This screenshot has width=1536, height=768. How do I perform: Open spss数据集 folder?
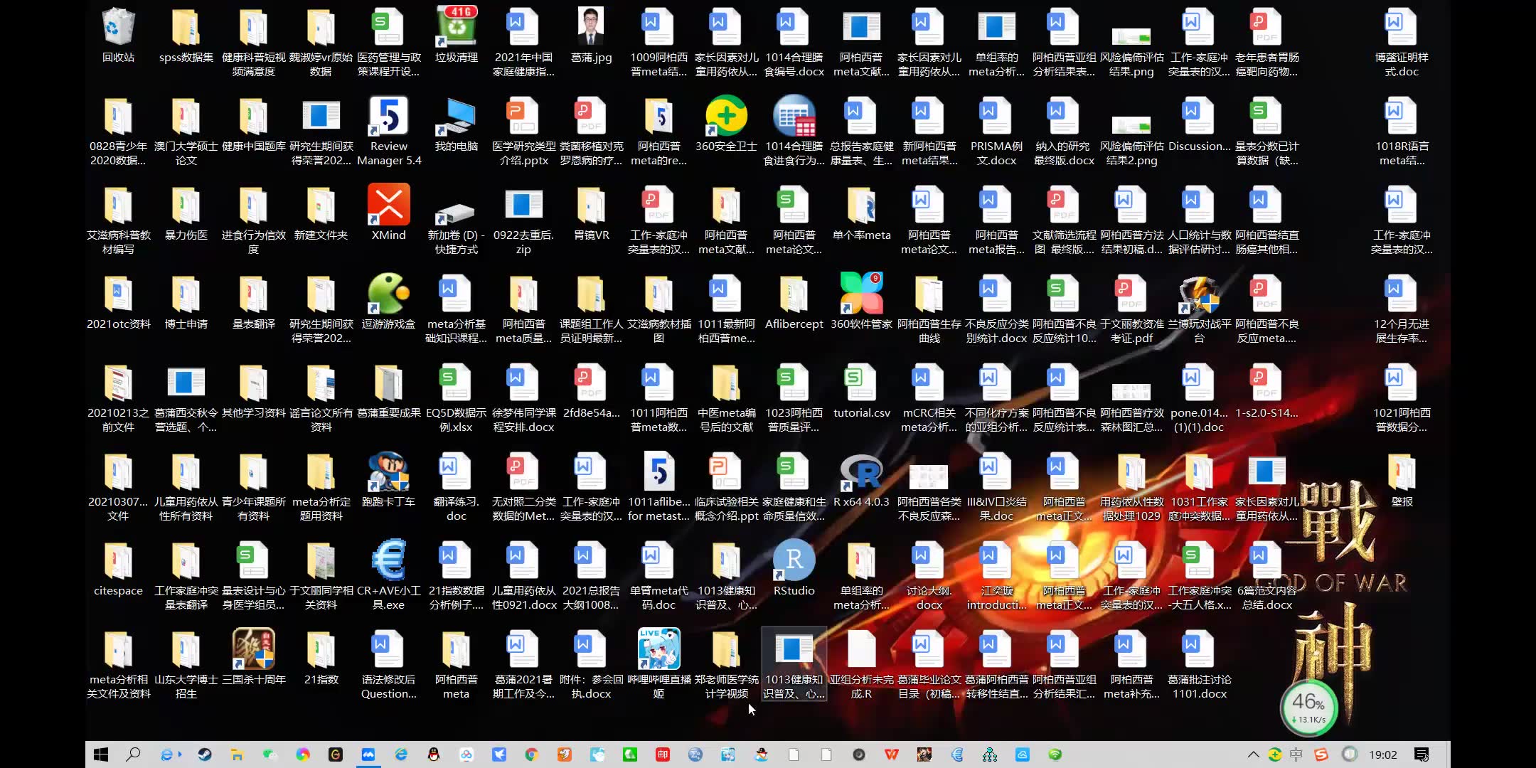click(x=186, y=36)
